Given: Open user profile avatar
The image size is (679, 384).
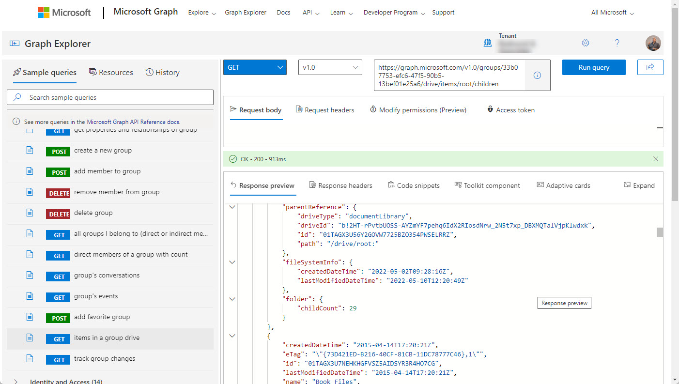Looking at the screenshot, I should tap(653, 43).
